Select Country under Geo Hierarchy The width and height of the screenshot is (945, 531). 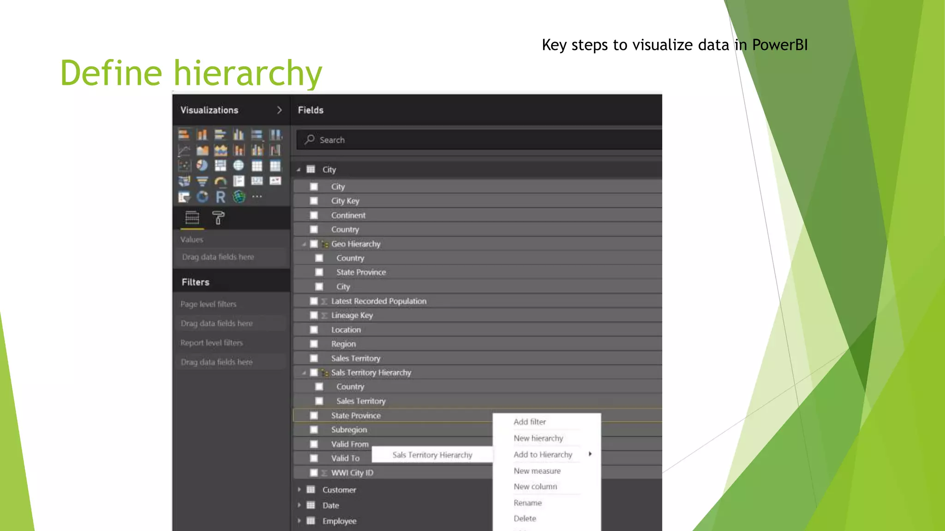coord(350,258)
